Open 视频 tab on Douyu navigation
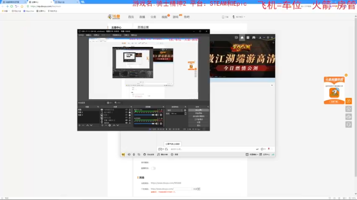Viewport: 357px width, 200px height. pyautogui.click(x=164, y=17)
